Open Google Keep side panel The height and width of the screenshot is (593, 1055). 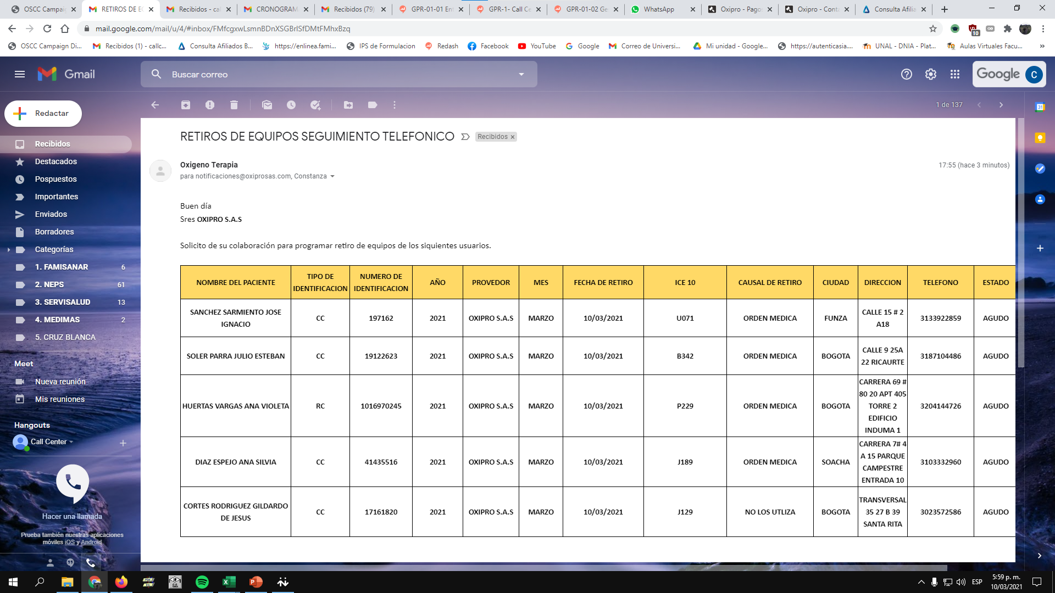[1040, 138]
